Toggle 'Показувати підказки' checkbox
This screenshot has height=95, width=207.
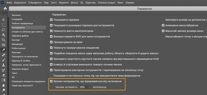(51, 20)
